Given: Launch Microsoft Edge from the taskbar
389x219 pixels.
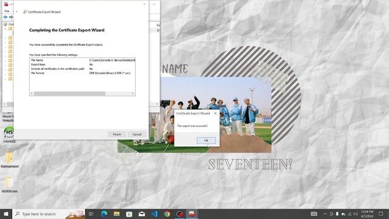Looking at the screenshot, I should click(x=104, y=214).
